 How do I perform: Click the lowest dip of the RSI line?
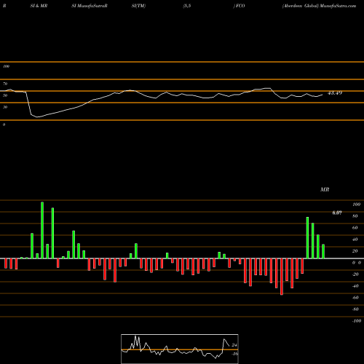(37, 117)
